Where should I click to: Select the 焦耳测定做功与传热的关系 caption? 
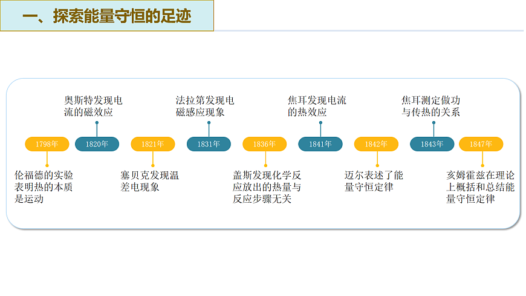pyautogui.click(x=430, y=106)
